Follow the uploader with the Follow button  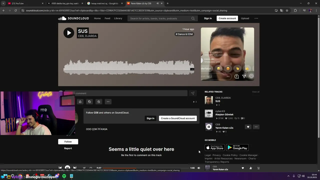pos(68,141)
